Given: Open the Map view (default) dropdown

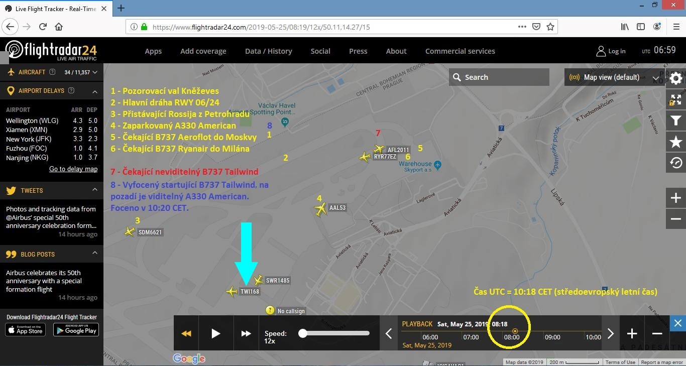Looking at the screenshot, I should tap(615, 77).
